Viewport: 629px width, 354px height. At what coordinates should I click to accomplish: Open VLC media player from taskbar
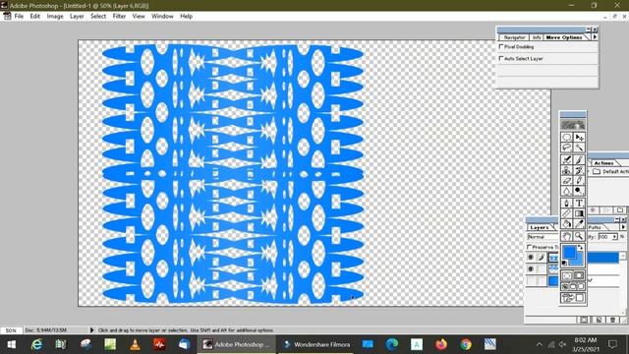(136, 344)
